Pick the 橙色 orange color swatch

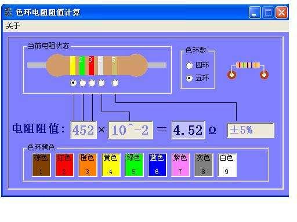point(88,165)
